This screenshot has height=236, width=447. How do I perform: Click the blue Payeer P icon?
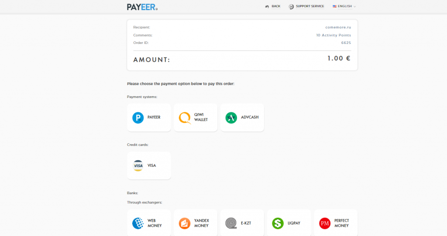point(138,118)
